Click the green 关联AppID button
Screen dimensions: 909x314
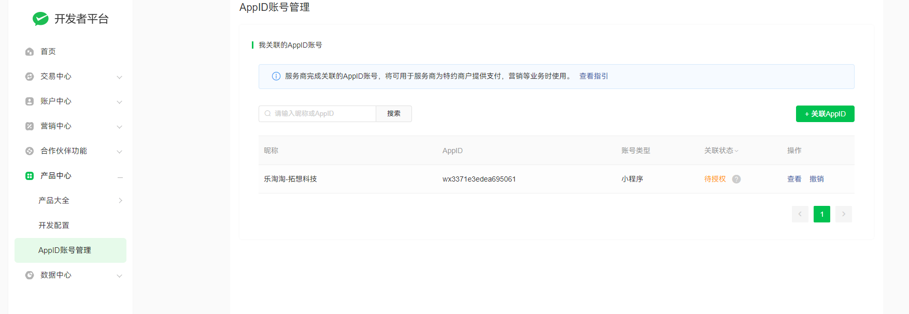click(x=825, y=114)
